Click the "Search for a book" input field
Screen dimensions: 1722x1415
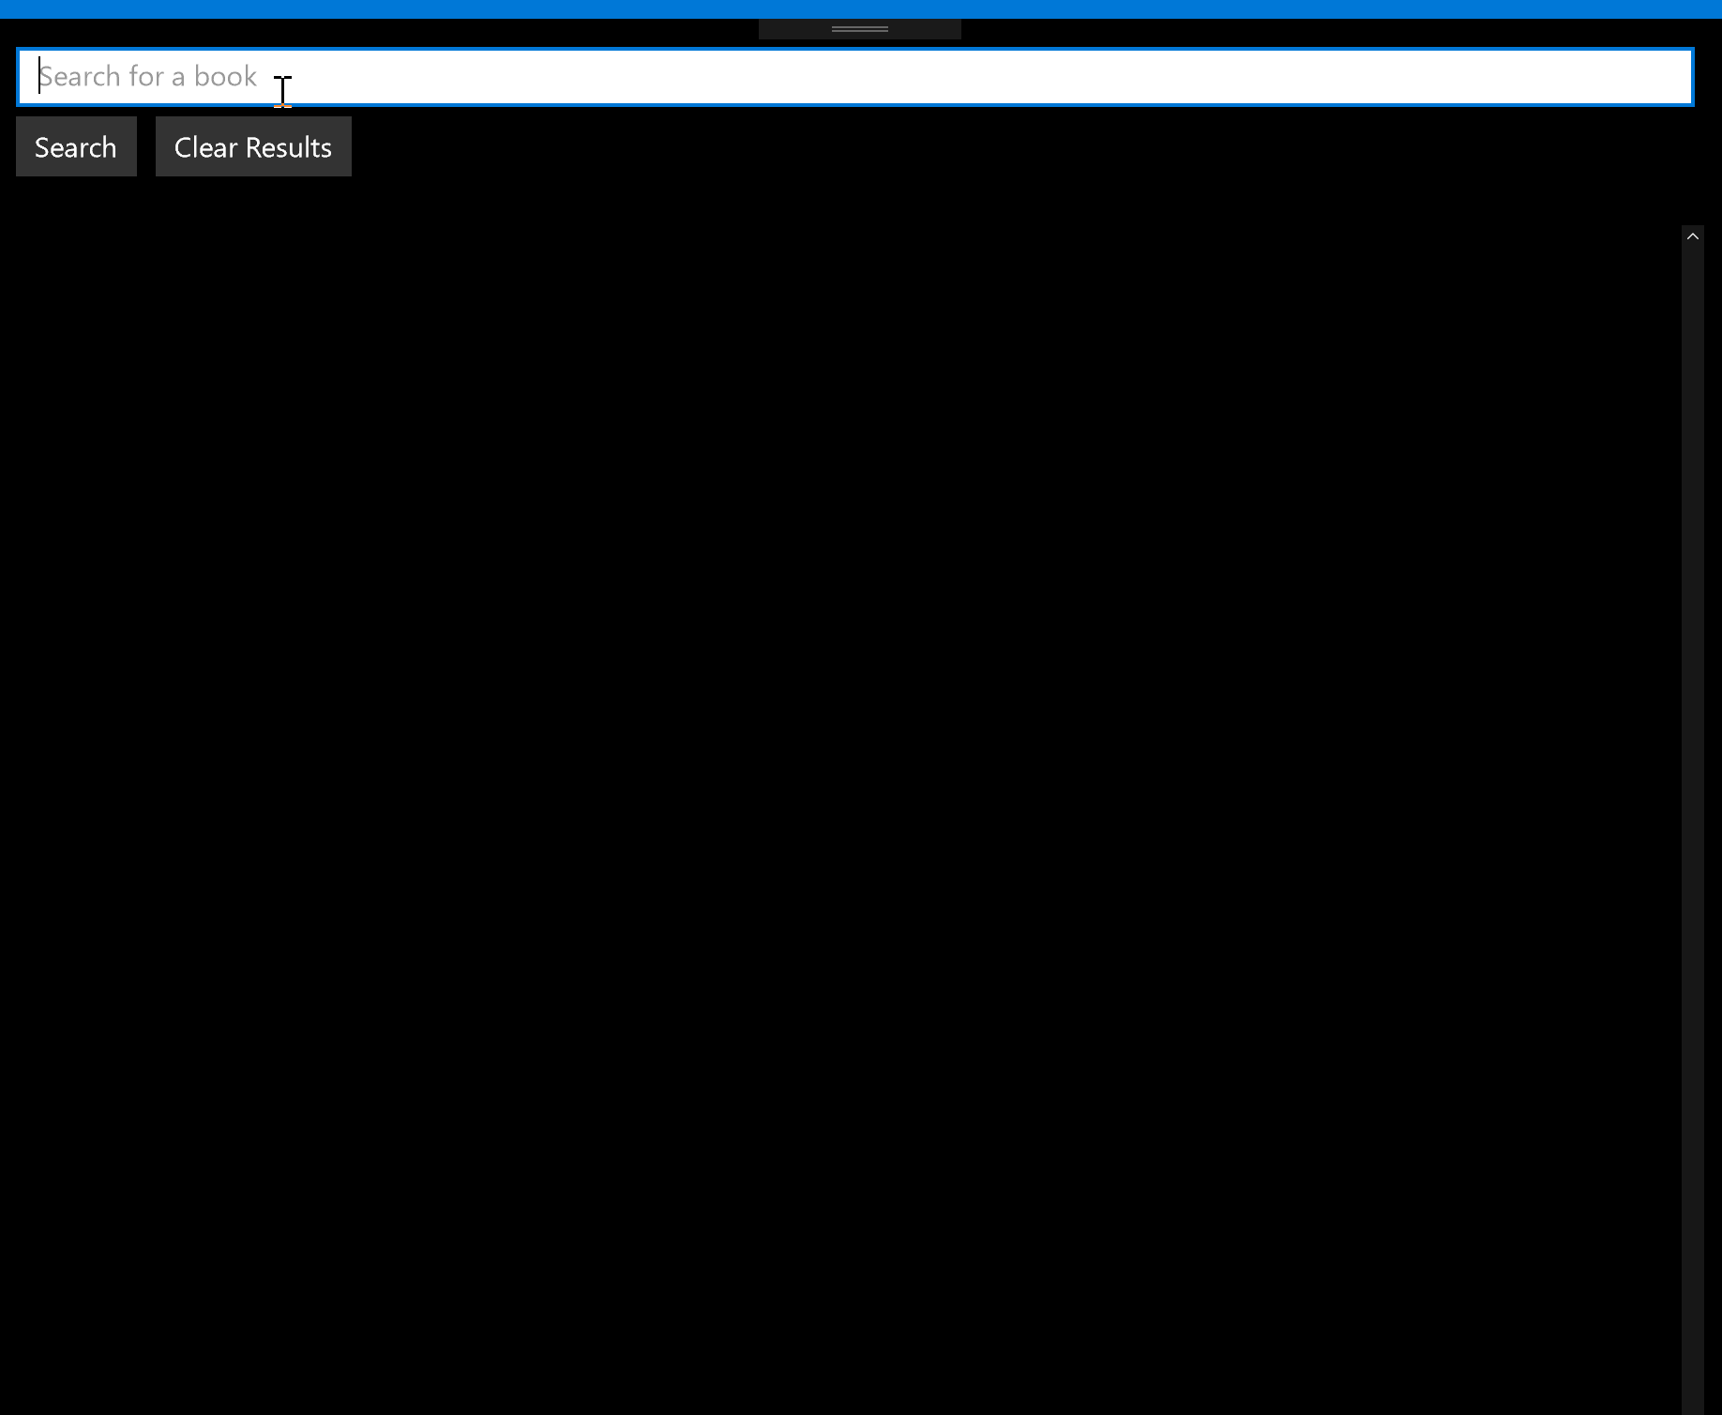click(x=854, y=77)
